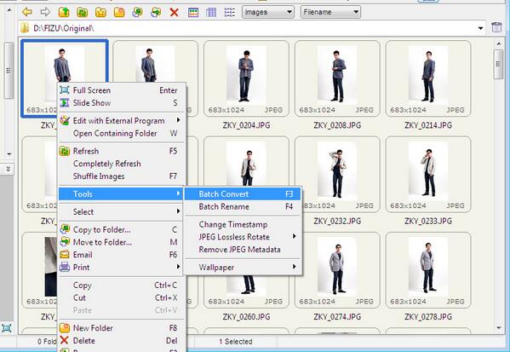The width and height of the screenshot is (510, 352).
Task: Go up one folder level toolbar icon
Action: (x=64, y=13)
